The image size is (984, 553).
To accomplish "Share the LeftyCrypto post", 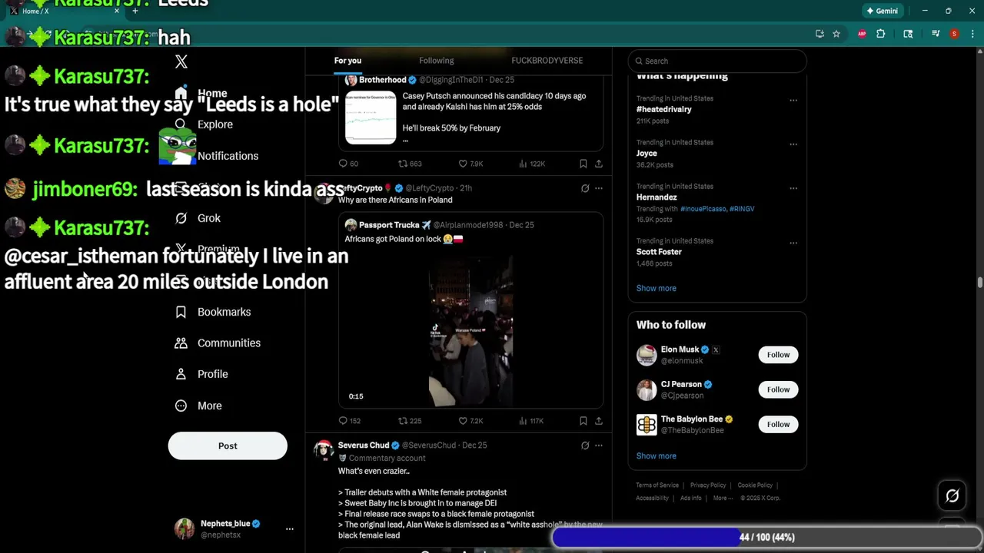I will (x=599, y=421).
